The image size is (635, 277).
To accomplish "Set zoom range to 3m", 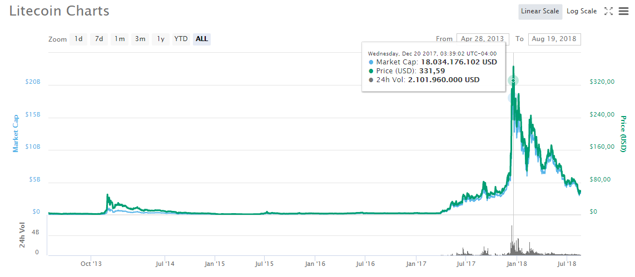I will point(140,39).
